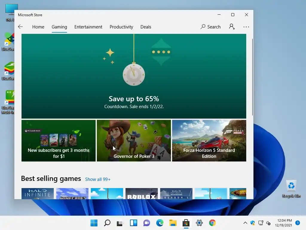Screen dimensions: 306x230
Task: Select the Gaming tab
Action: coord(59,27)
